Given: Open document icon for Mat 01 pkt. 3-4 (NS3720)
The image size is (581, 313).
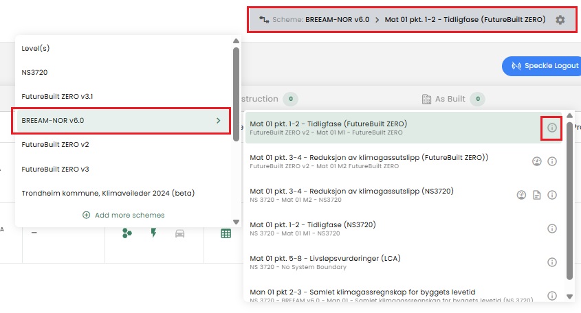Looking at the screenshot, I should [x=536, y=195].
